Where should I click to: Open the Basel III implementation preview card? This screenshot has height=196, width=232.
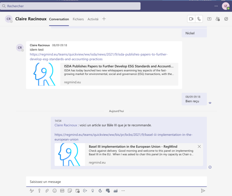point(144,154)
